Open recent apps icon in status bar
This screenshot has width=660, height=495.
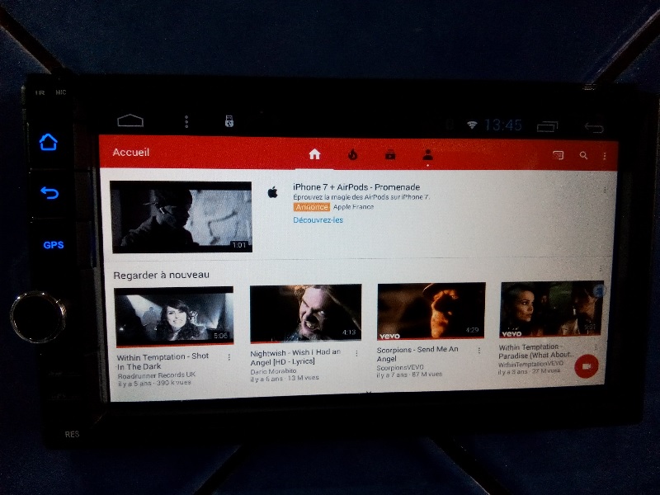click(x=547, y=126)
